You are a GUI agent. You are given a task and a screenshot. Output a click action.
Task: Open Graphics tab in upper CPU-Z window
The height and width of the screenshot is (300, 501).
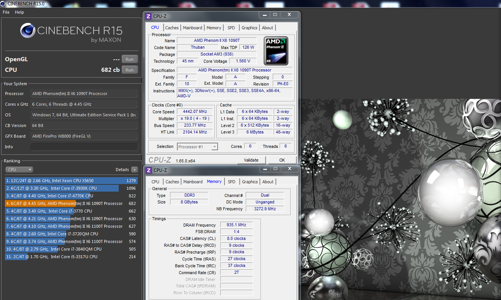pyautogui.click(x=250, y=28)
